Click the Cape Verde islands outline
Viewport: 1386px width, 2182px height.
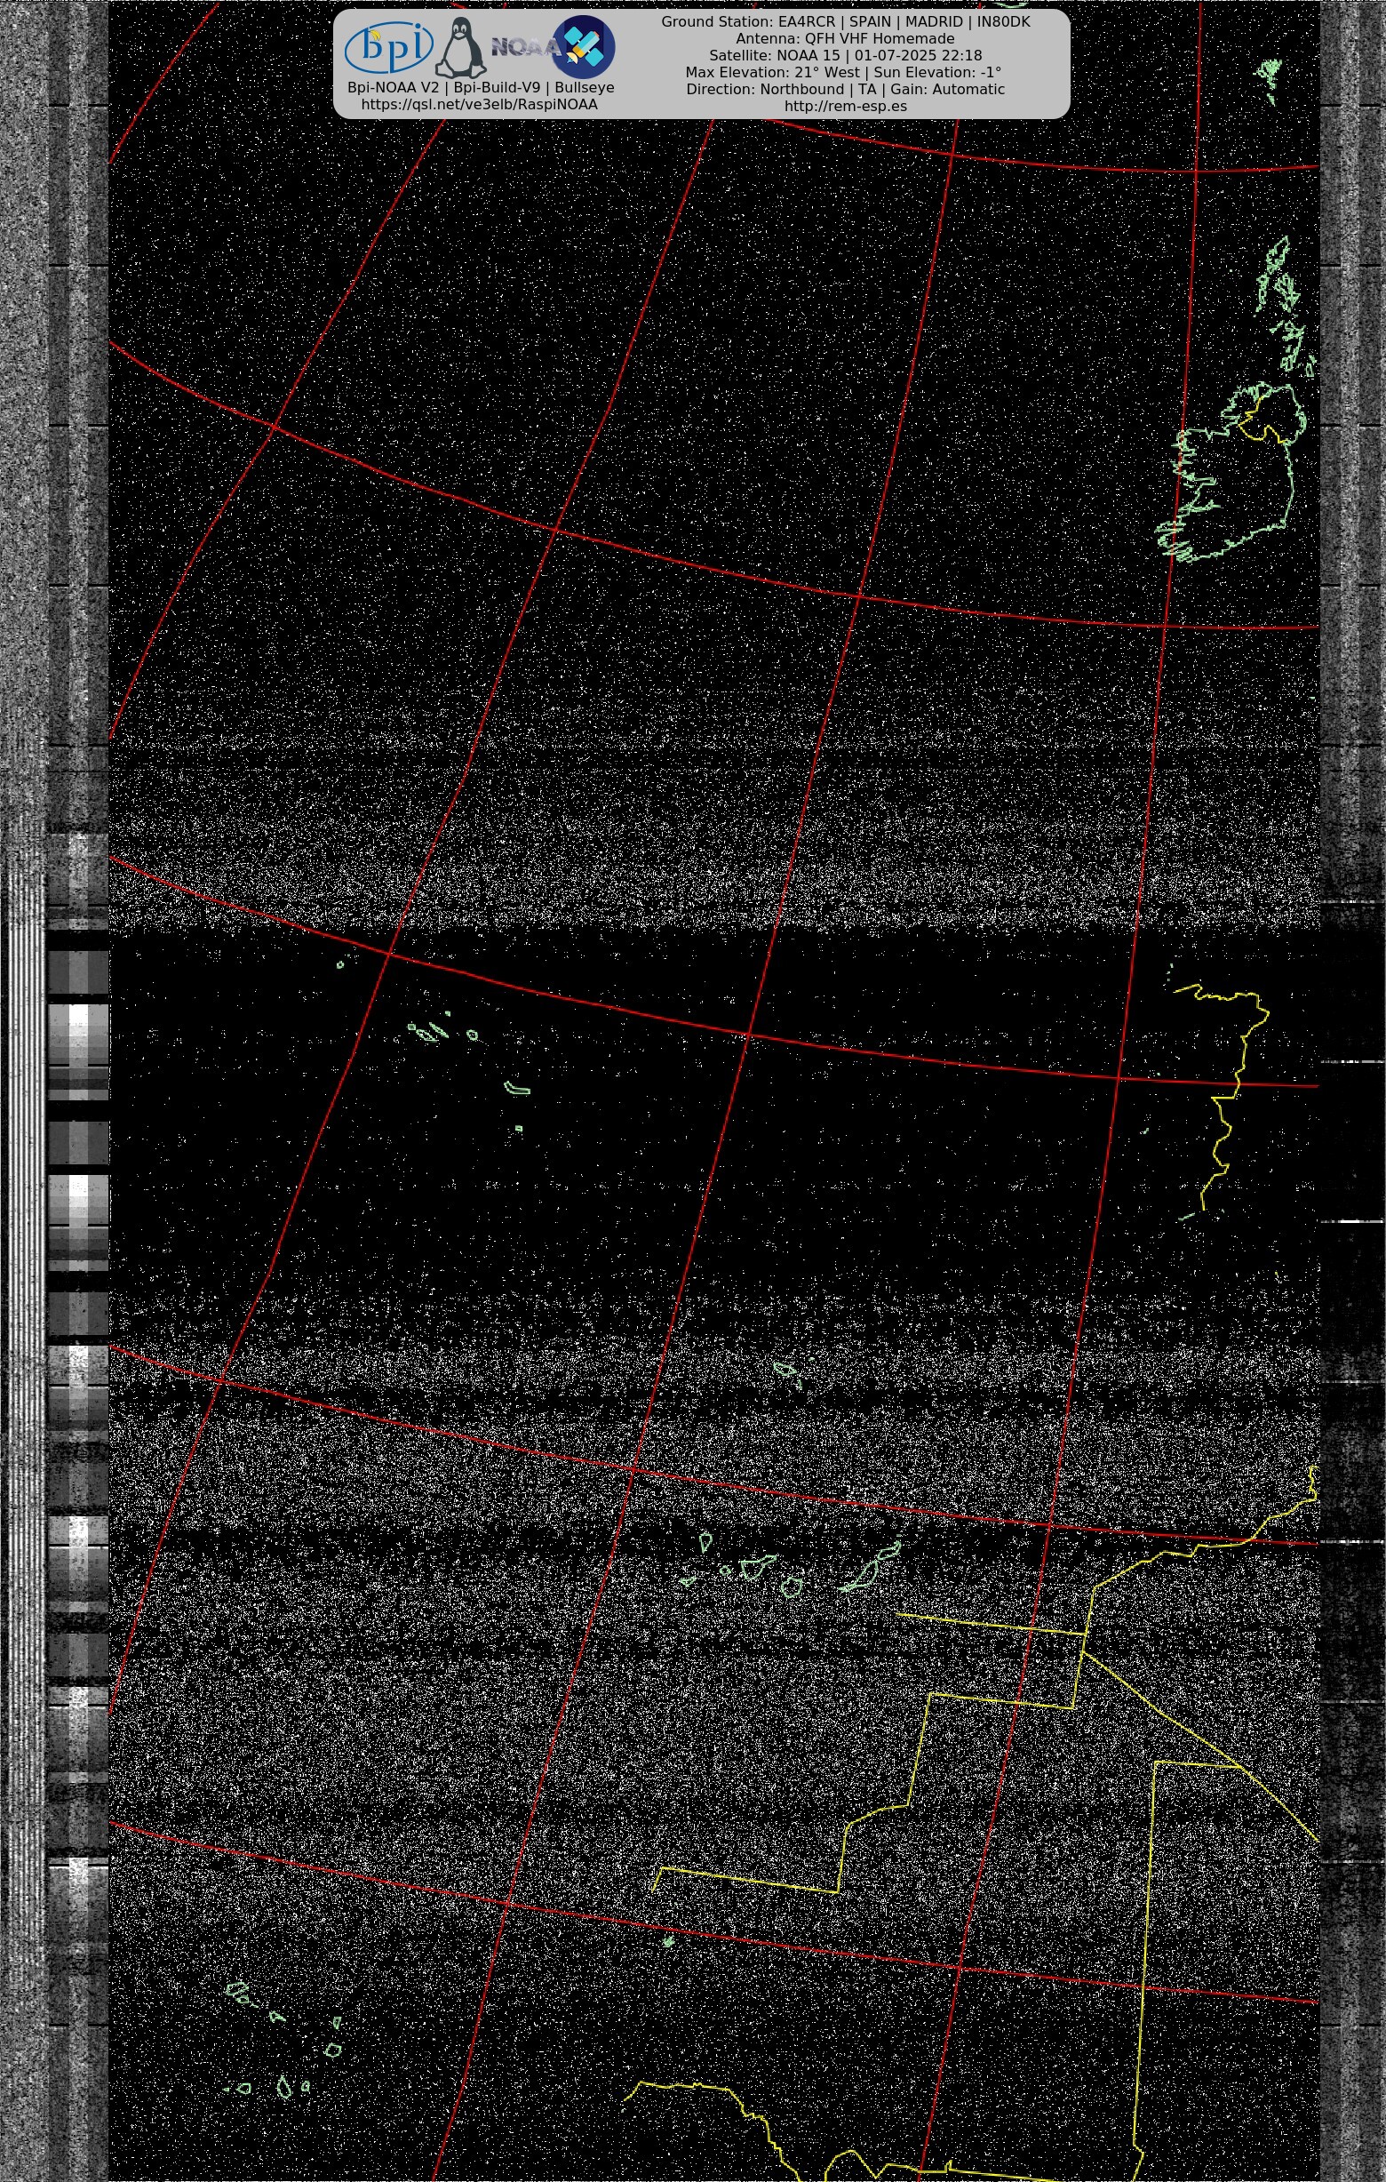(283, 2042)
